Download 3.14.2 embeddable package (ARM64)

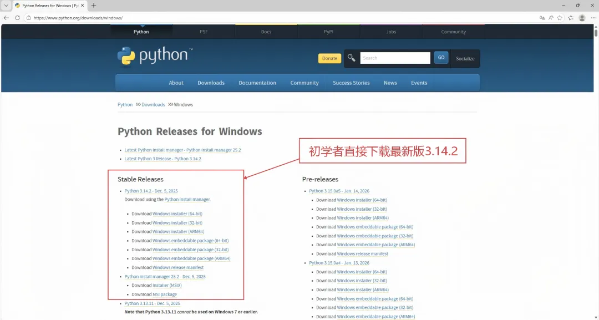[191, 258]
